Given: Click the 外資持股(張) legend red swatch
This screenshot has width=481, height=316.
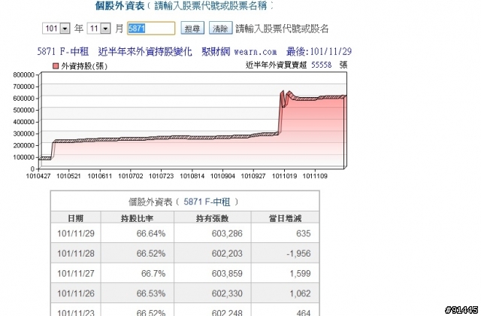Looking at the screenshot, I should pyautogui.click(x=56, y=66).
